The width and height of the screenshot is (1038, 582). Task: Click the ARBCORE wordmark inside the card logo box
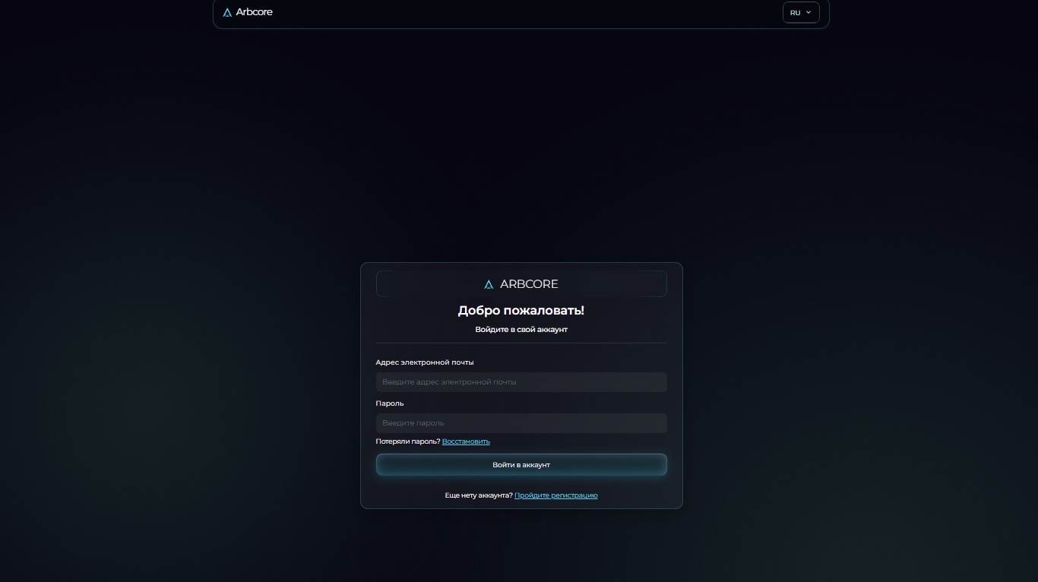coord(530,284)
